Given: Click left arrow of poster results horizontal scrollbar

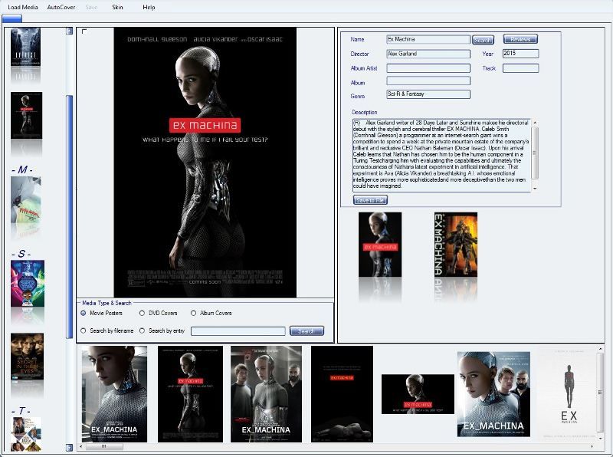Looking at the screenshot, I should [81, 446].
